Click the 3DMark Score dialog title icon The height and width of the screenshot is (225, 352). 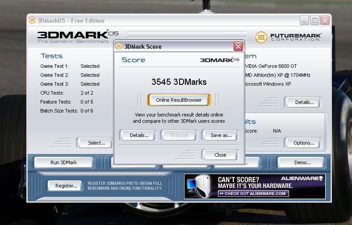pos(118,46)
